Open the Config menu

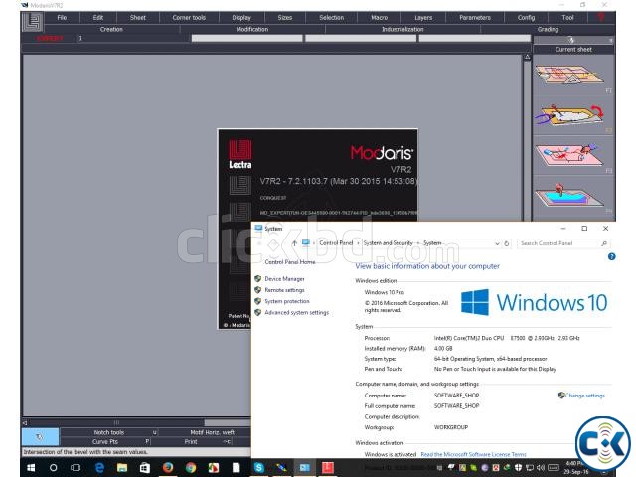526,18
